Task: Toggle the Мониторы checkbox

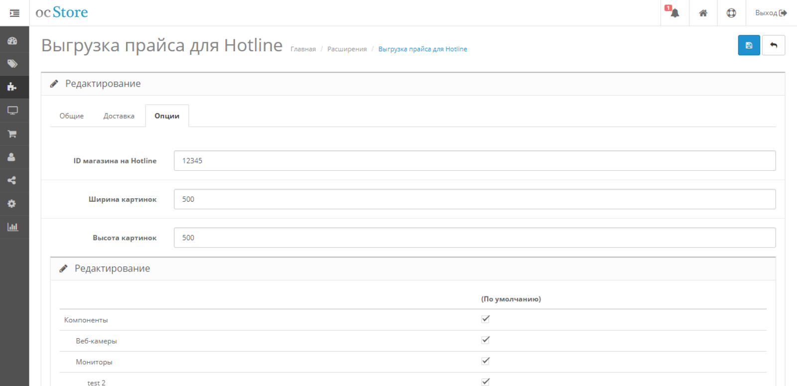Action: tap(486, 361)
